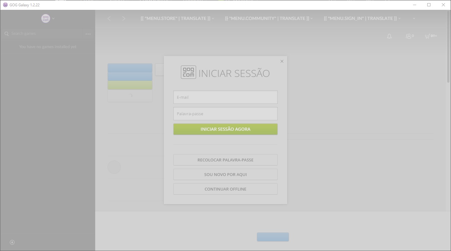Open the downloads icon at the sidebar bottom
Image resolution: width=451 pixels, height=251 pixels.
pyautogui.click(x=12, y=242)
